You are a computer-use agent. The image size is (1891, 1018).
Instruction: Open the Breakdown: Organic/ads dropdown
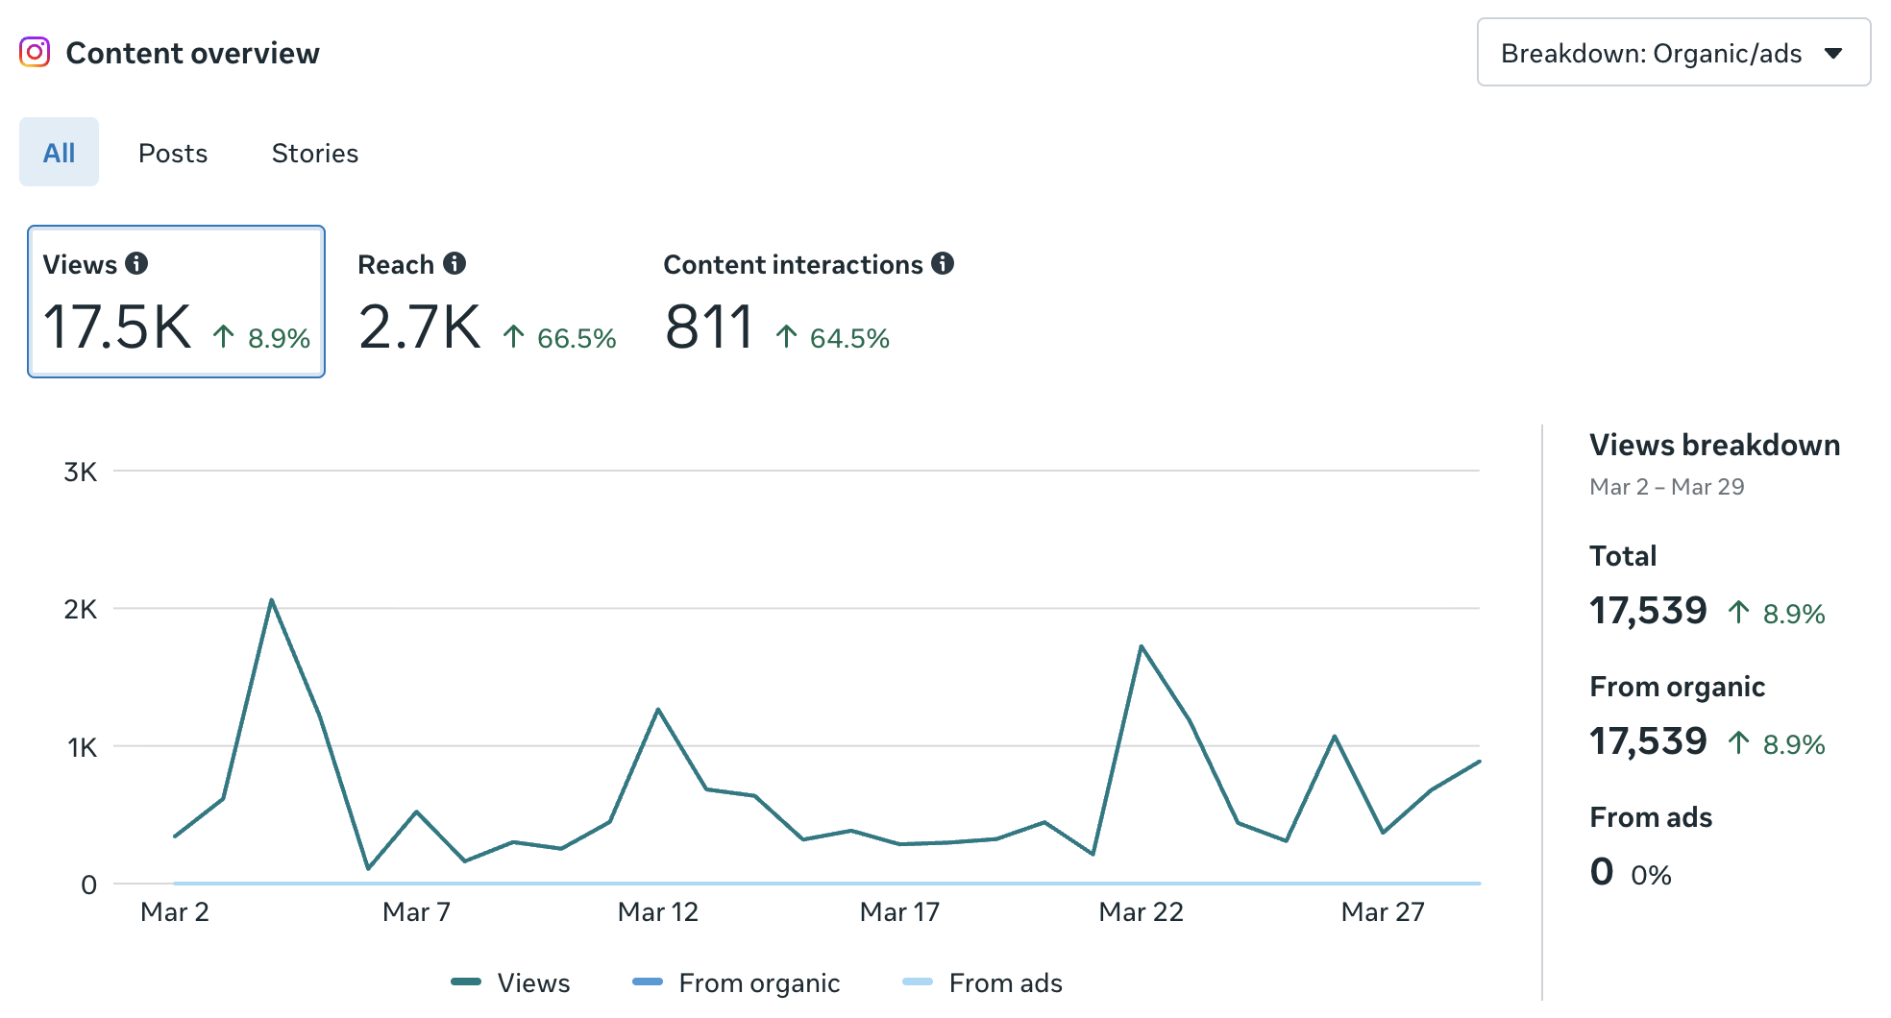(1672, 53)
